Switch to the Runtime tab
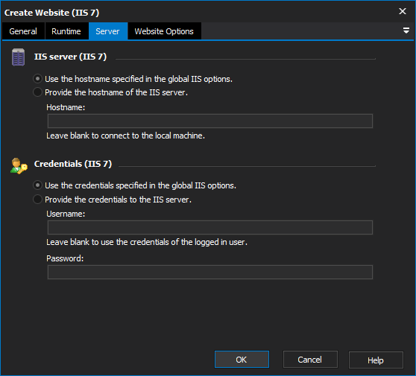 66,31
